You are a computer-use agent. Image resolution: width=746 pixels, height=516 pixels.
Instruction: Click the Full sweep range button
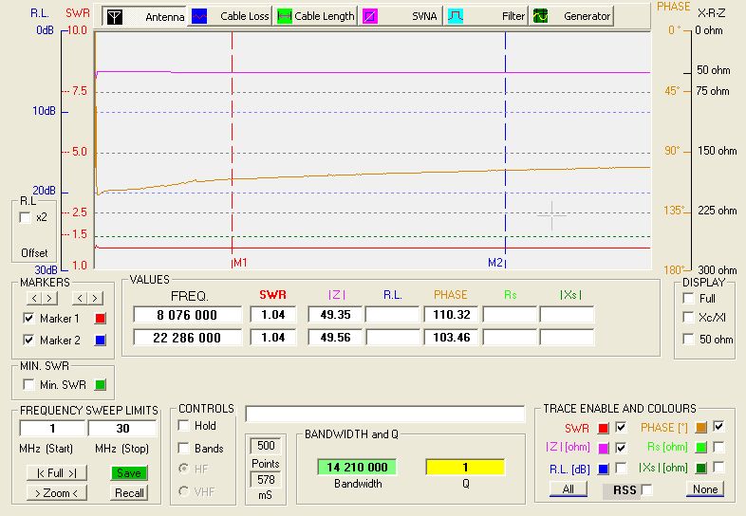56,472
